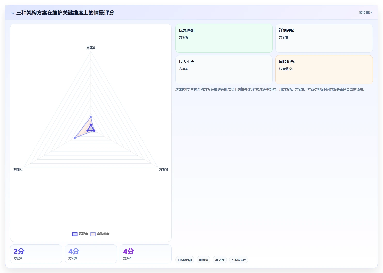Click 复盘优化 text in 风险边界 card
The image size is (383, 273).
pos(286,69)
